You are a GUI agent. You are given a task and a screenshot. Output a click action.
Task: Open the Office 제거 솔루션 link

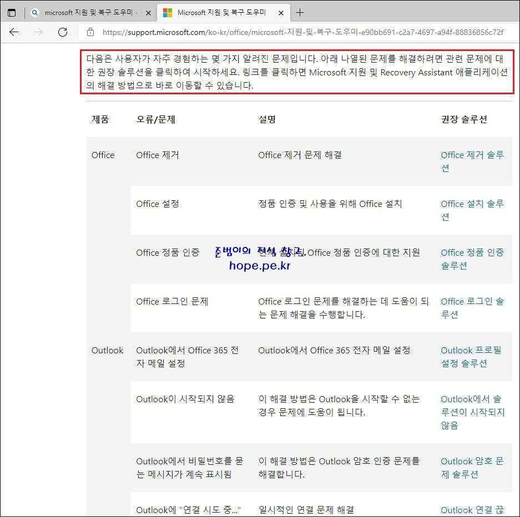(472, 161)
